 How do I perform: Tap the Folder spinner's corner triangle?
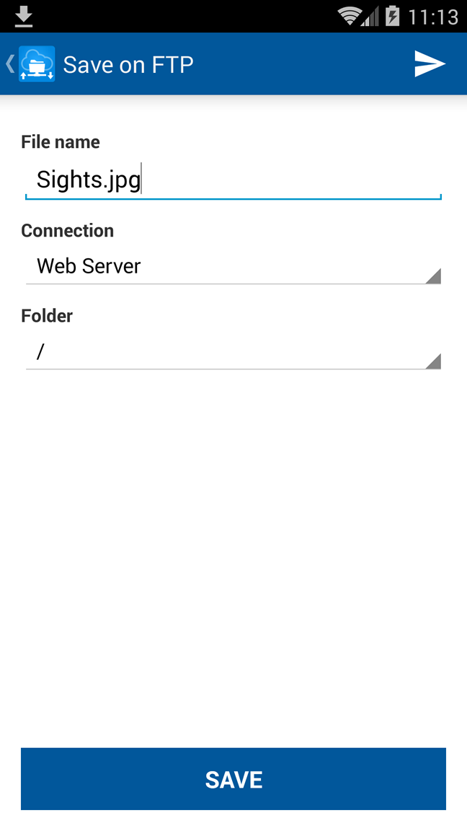[433, 361]
